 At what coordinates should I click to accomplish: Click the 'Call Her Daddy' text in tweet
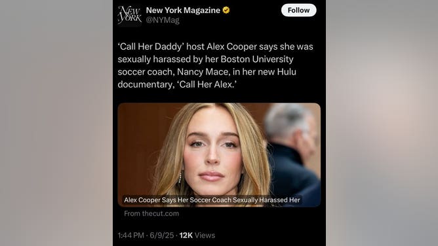(151, 46)
